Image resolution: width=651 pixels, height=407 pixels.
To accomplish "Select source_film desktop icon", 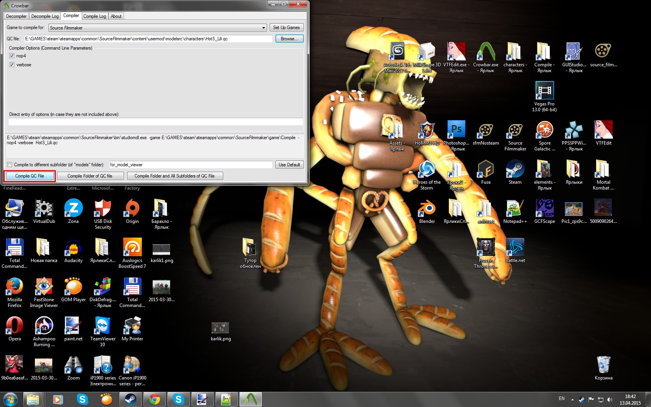I will click(603, 55).
